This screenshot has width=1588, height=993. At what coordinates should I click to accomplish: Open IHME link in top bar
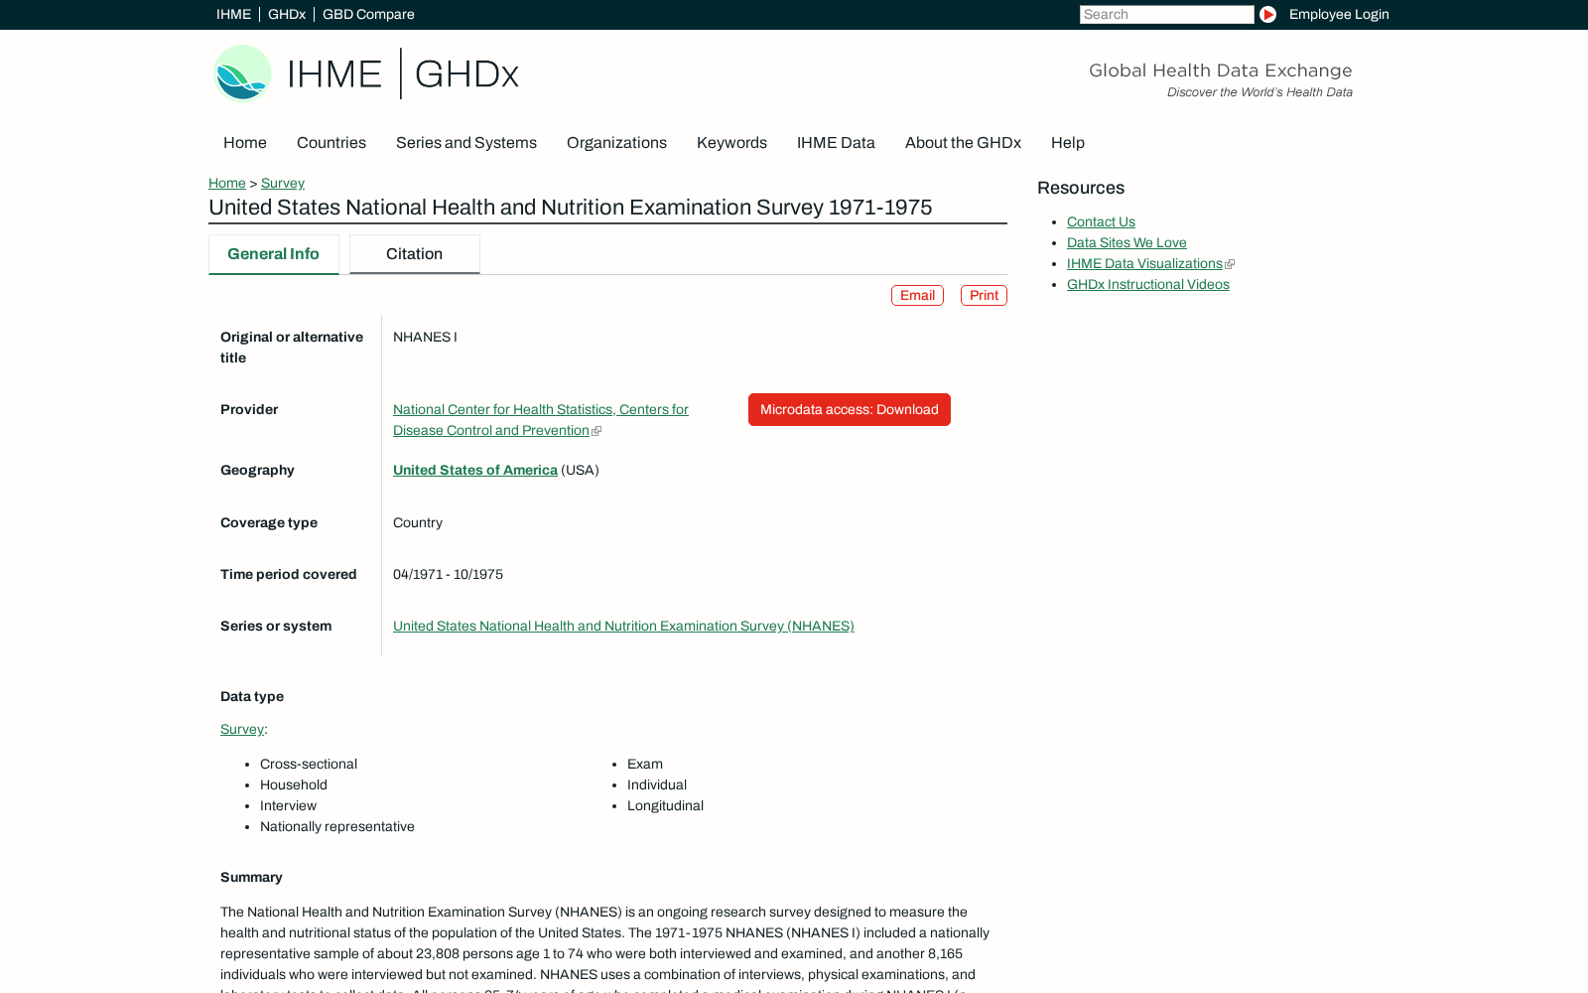click(233, 14)
